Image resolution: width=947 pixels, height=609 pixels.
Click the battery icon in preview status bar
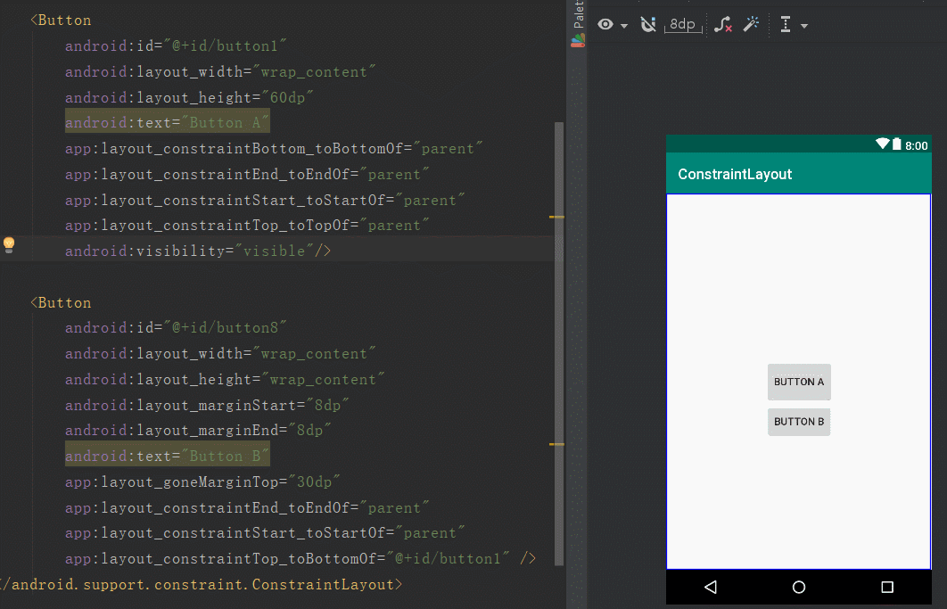(897, 144)
